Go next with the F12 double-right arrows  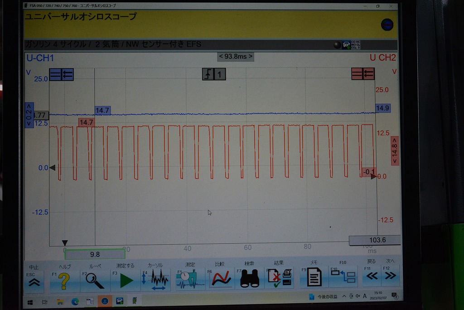(x=390, y=276)
